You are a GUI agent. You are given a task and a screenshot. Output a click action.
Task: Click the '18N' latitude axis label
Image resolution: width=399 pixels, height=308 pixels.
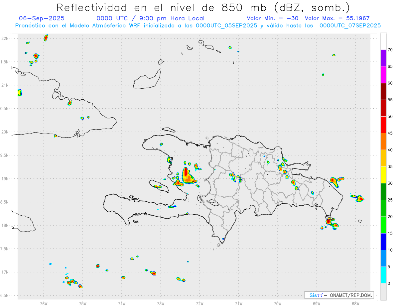pos(5,226)
